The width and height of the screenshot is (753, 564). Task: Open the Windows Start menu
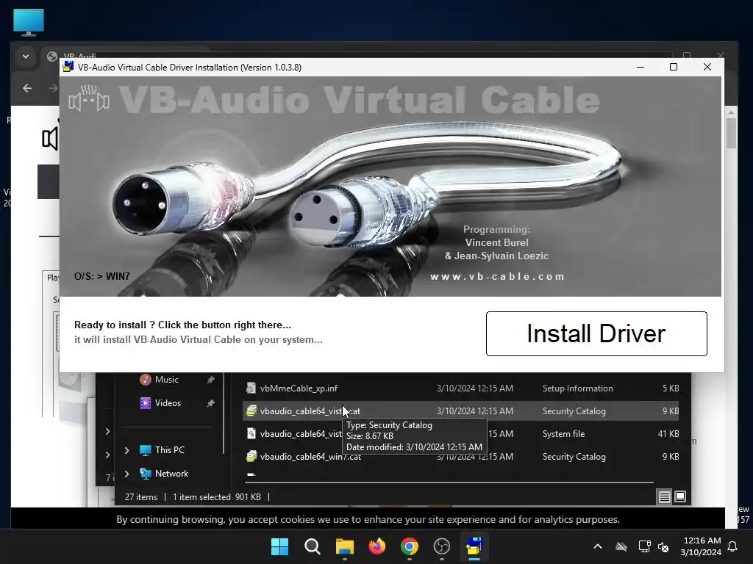279,546
